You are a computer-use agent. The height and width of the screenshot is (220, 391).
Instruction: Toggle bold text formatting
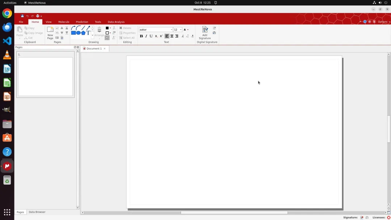point(142,36)
